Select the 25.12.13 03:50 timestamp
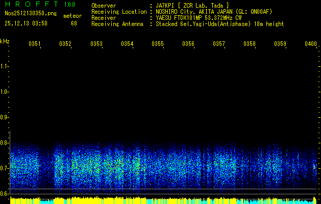Viewport: 321px width, 204px height. pos(26,23)
